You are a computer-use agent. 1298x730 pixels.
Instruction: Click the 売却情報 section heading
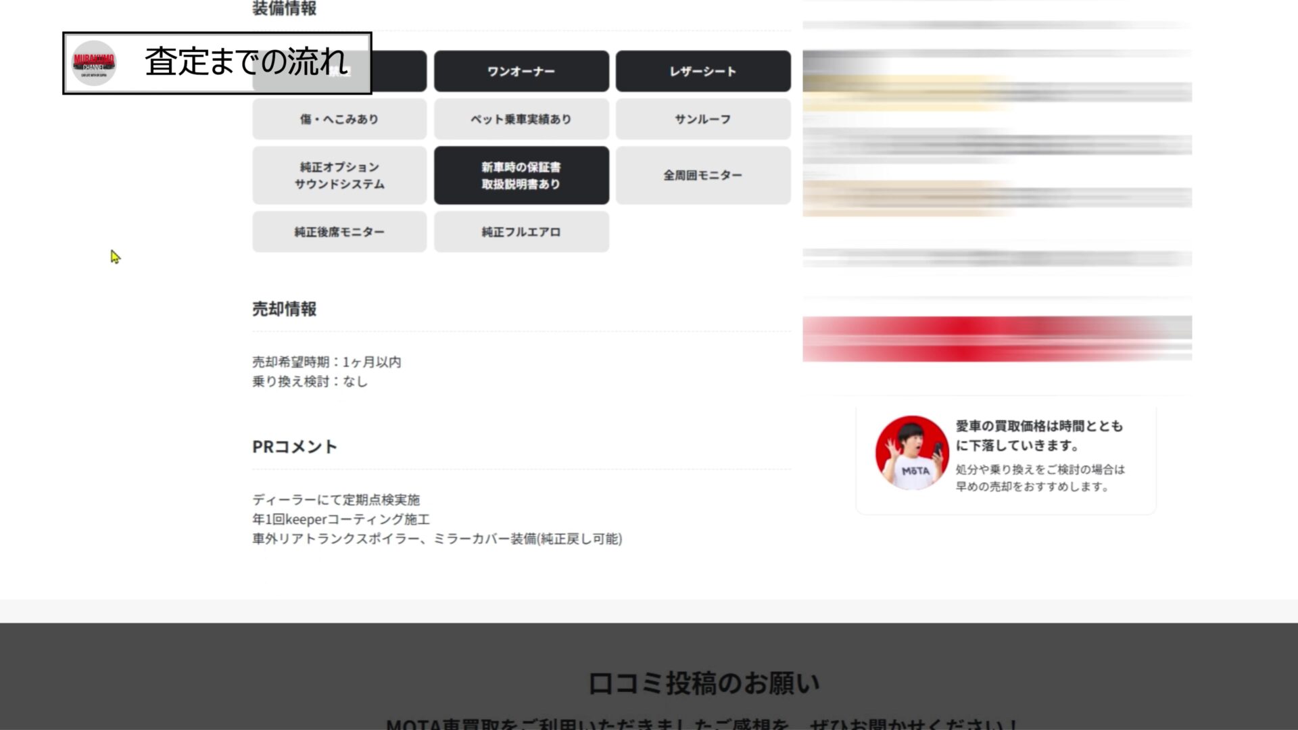284,309
